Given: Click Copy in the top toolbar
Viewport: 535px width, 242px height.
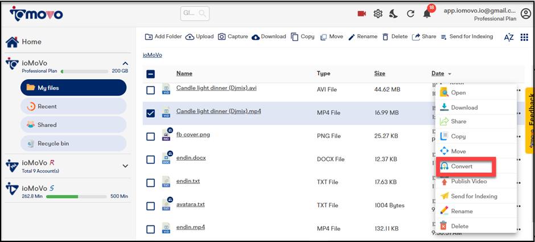Looking at the screenshot, I should [x=303, y=36].
